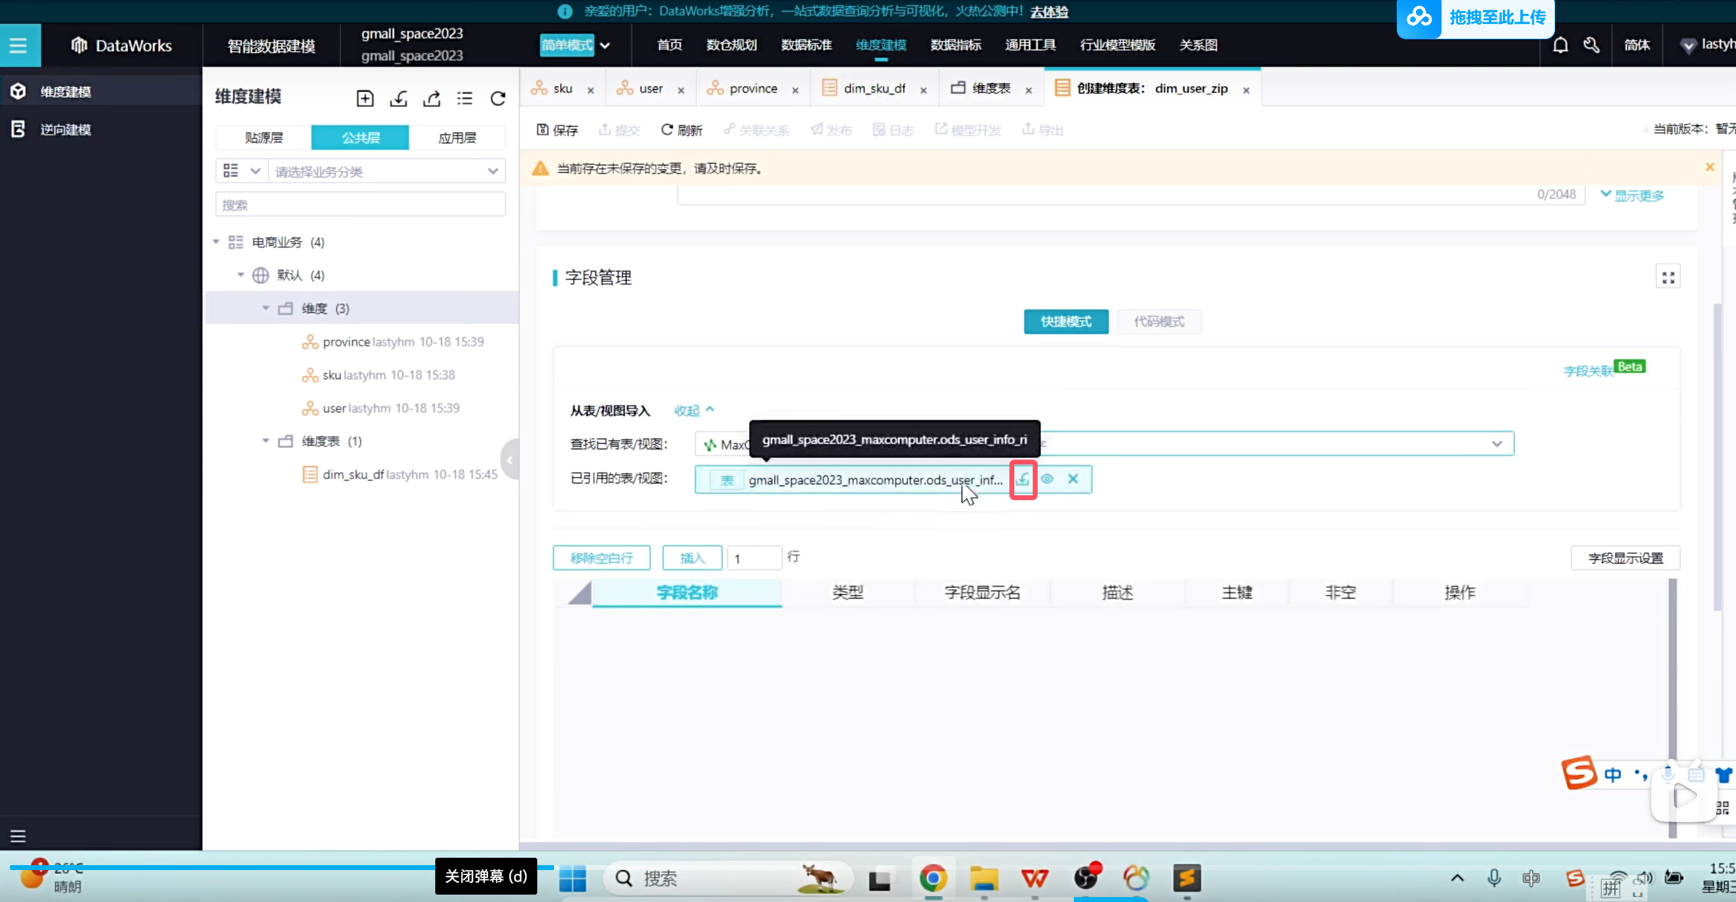Click the Chrome icon in the taskbar
This screenshot has height=902, width=1736.
(x=933, y=878)
